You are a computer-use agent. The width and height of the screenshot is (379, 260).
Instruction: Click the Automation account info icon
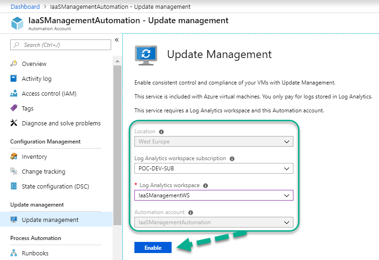click(x=191, y=213)
